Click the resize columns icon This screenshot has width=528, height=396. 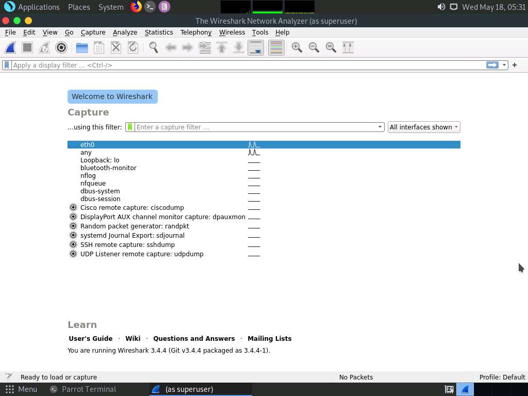coord(348,47)
